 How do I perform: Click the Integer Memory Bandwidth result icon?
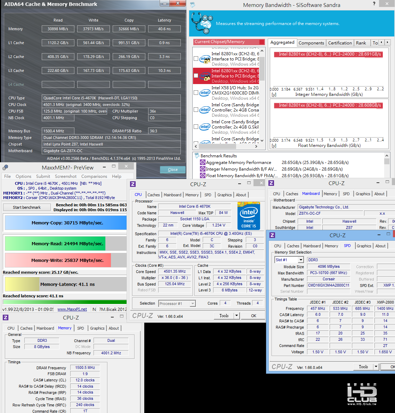(202, 169)
